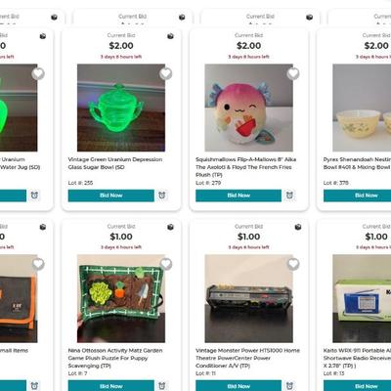This screenshot has height=391, width=391.
Task: Click box icon on Monster Power card
Action: point(298,227)
